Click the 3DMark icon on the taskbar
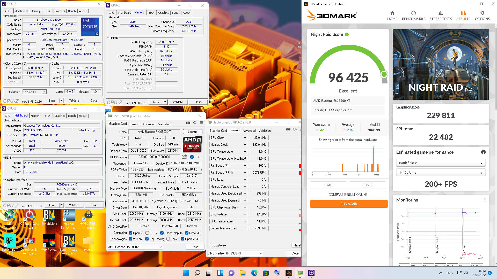 [289, 273]
